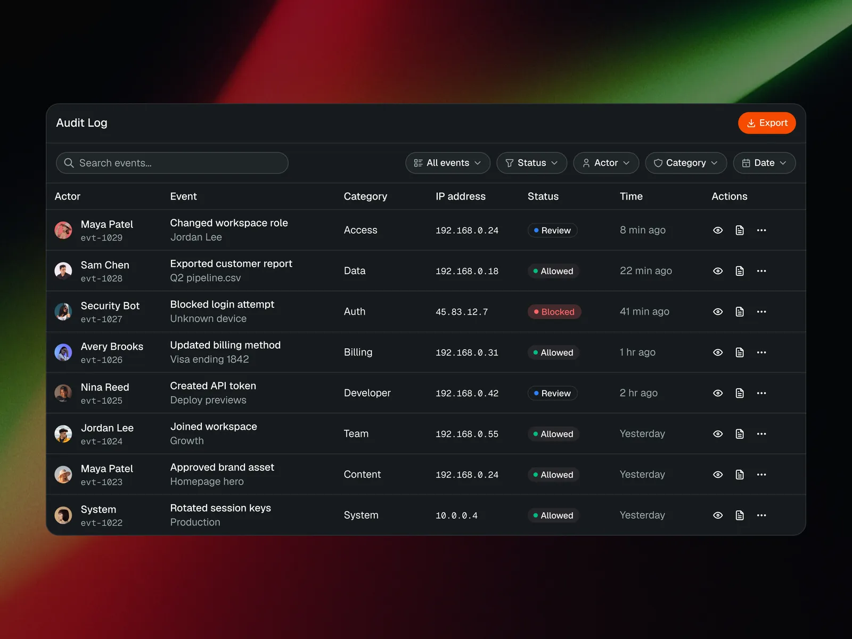Open more actions for Jordan Lee evt-1024
Viewport: 852px width, 639px height.
[x=761, y=434]
